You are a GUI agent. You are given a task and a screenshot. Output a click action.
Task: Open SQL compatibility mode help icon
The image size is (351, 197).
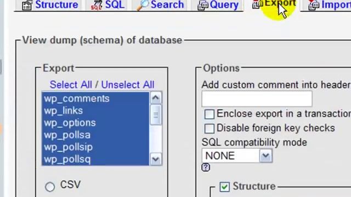[x=206, y=167]
